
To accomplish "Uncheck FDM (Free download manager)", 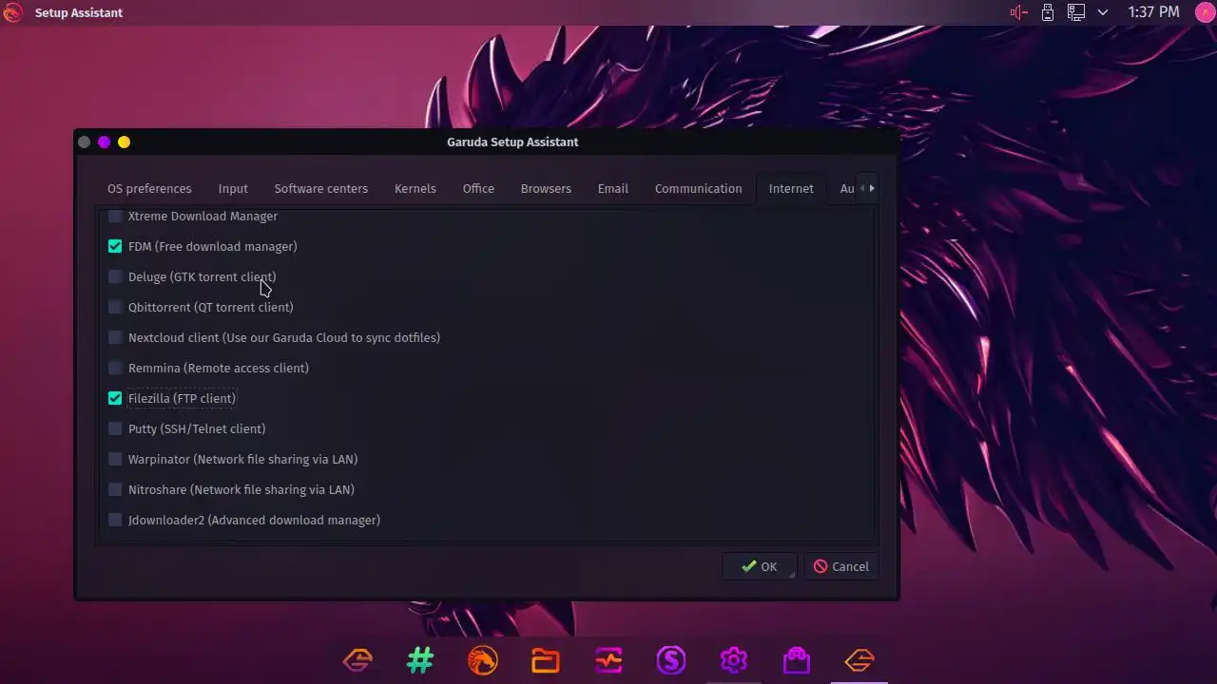I will coord(115,246).
